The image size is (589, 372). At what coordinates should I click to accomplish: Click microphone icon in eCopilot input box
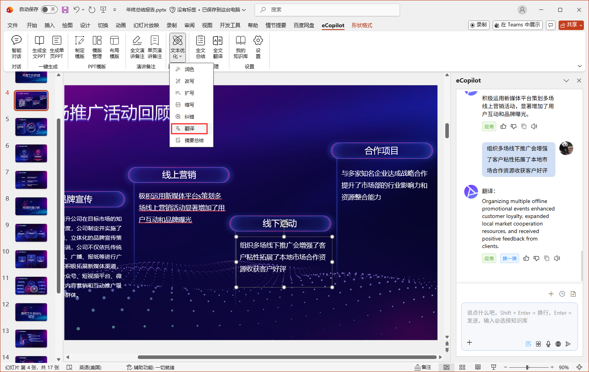(548, 344)
